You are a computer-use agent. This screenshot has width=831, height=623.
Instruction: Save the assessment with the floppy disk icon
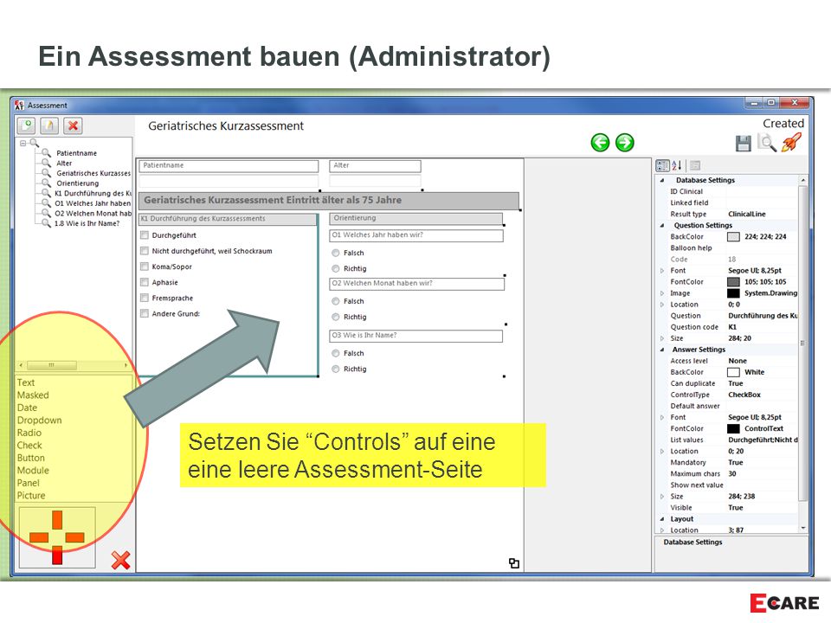[x=743, y=143]
